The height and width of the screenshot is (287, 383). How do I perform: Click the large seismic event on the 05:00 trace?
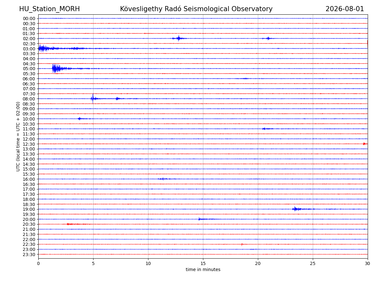[x=59, y=69]
